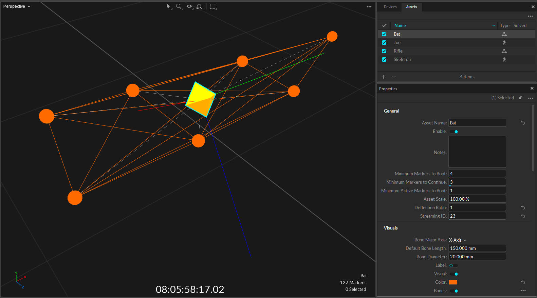Click the magnifier zoom tool
Screen dimensions: 537x298
(179, 6)
